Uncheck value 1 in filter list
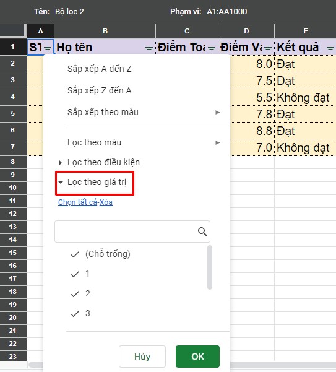 point(80,274)
